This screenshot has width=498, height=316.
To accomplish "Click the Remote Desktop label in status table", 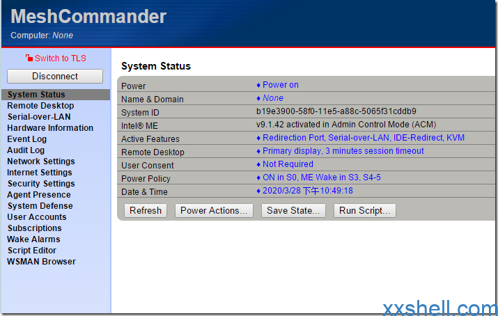I will click(x=153, y=152).
